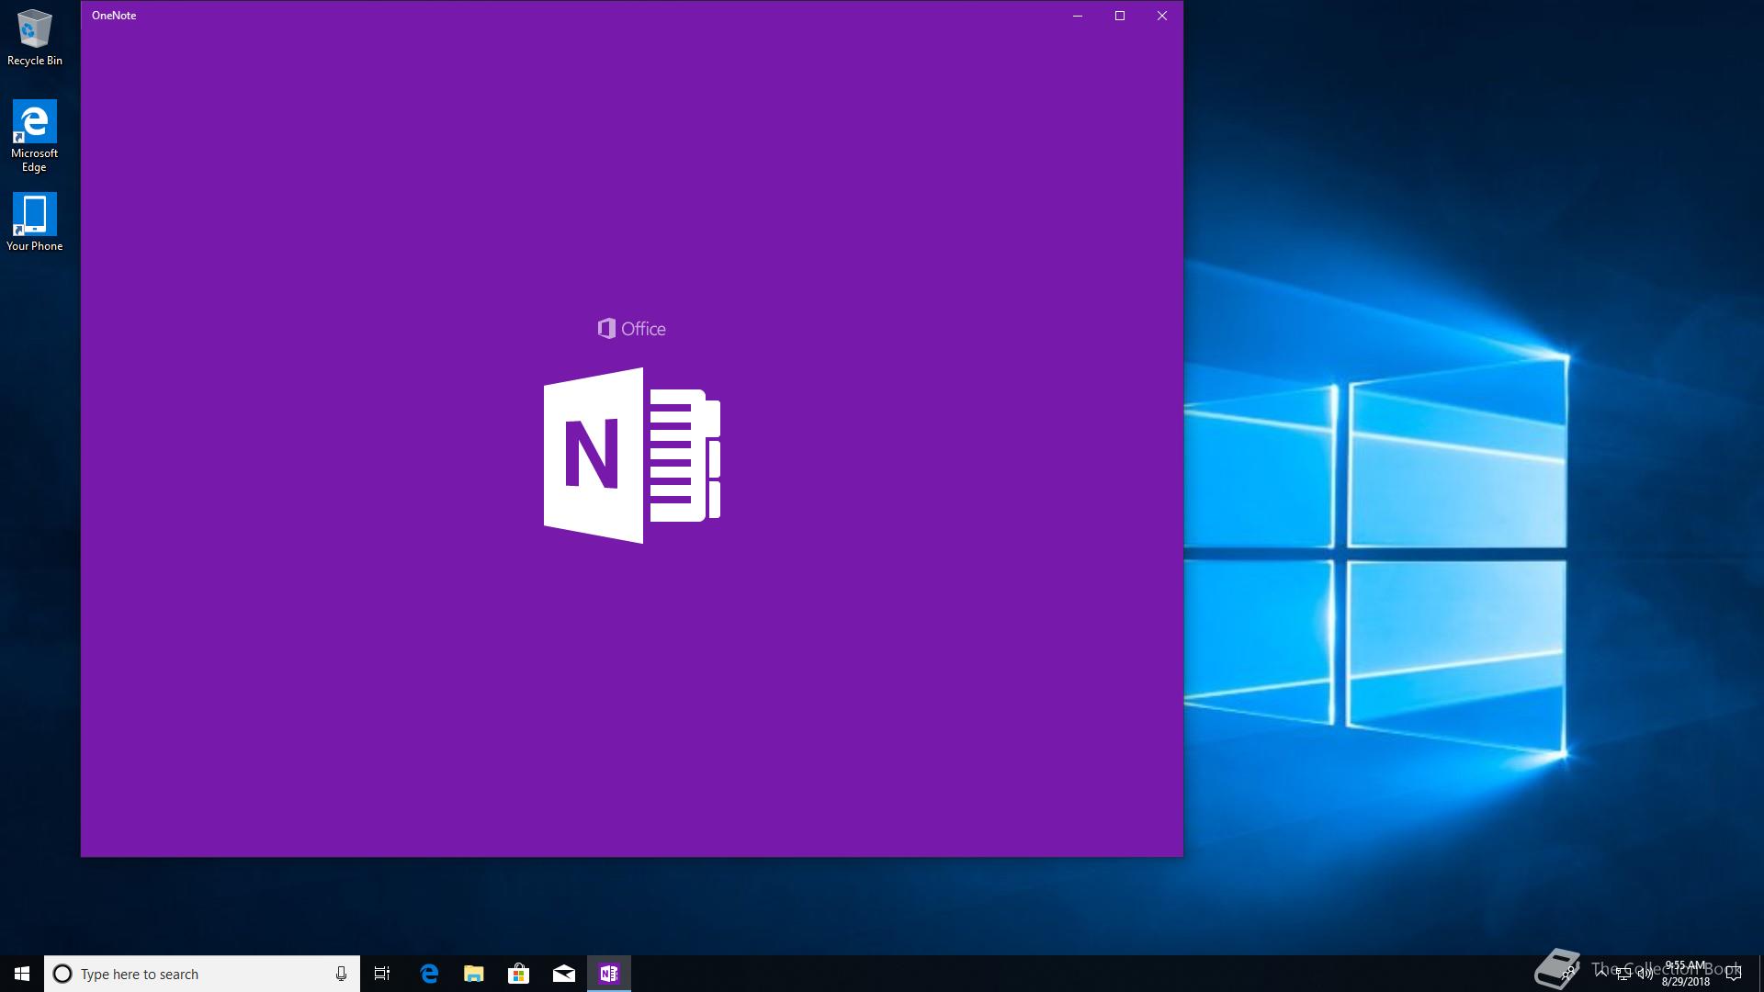Screen dimensions: 1764x992
Task: Open Microsoft Store from the taskbar
Action: tap(519, 974)
